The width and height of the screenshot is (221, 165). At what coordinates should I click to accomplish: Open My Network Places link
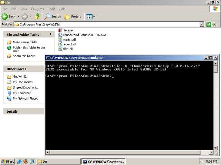pos(26,99)
